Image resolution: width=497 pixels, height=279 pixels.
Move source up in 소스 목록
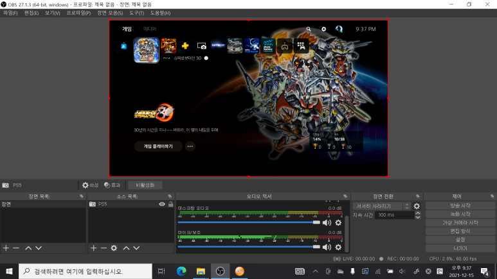coord(126,248)
